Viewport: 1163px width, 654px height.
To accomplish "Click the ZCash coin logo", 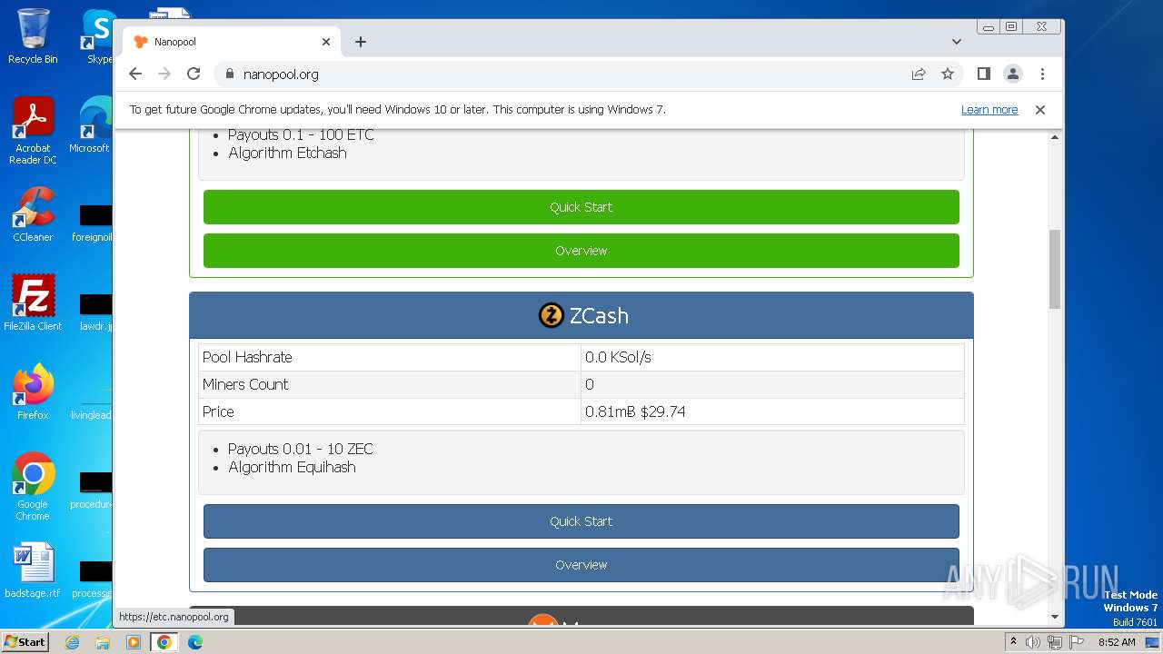I will (x=551, y=315).
